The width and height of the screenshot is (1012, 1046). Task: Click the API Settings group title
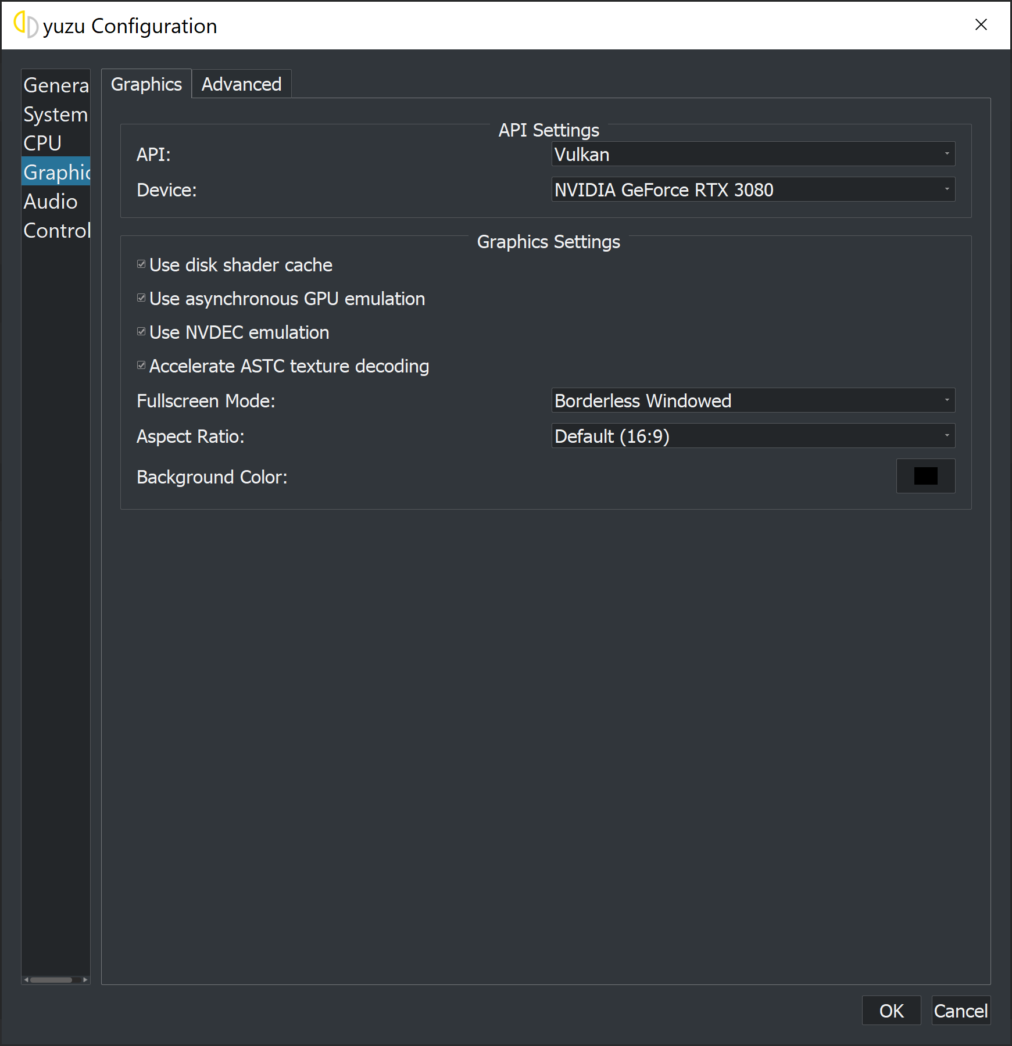[x=549, y=130]
